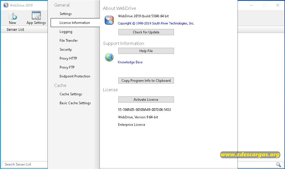Click the Server List header
Viewport: 285px width, 169px height.
[x=15, y=29]
